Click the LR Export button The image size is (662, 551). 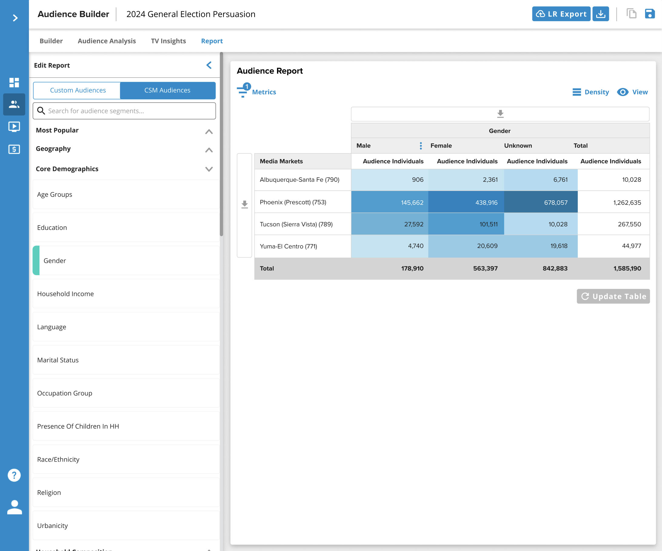[561, 14]
